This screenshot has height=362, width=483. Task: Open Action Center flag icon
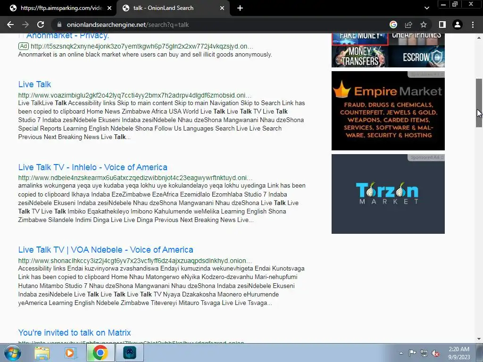412,353
